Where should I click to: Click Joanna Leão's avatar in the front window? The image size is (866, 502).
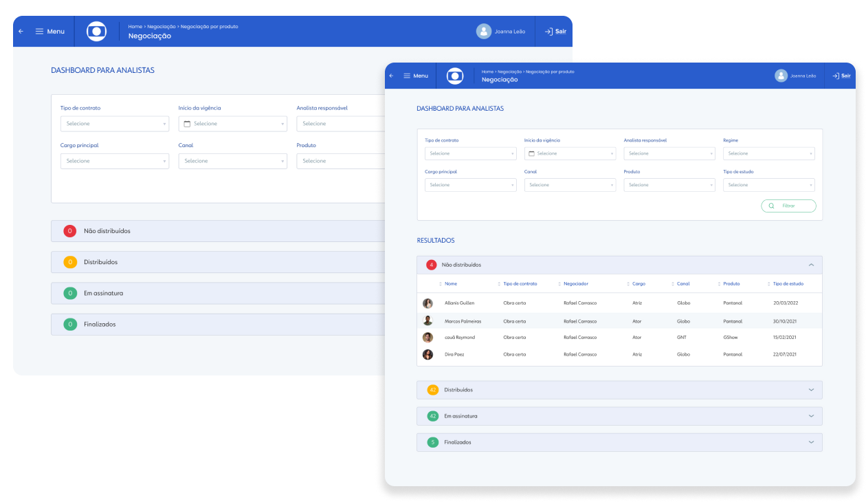781,76
